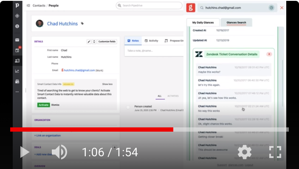Image resolution: width=299 pixels, height=169 pixels.
Task: Click the Chad Hutchins name heading
Action: pyautogui.click(x=62, y=24)
